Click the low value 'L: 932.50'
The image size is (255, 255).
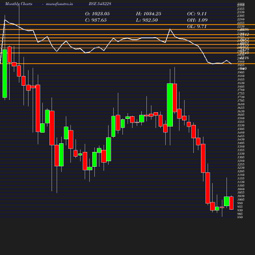point(147,20)
